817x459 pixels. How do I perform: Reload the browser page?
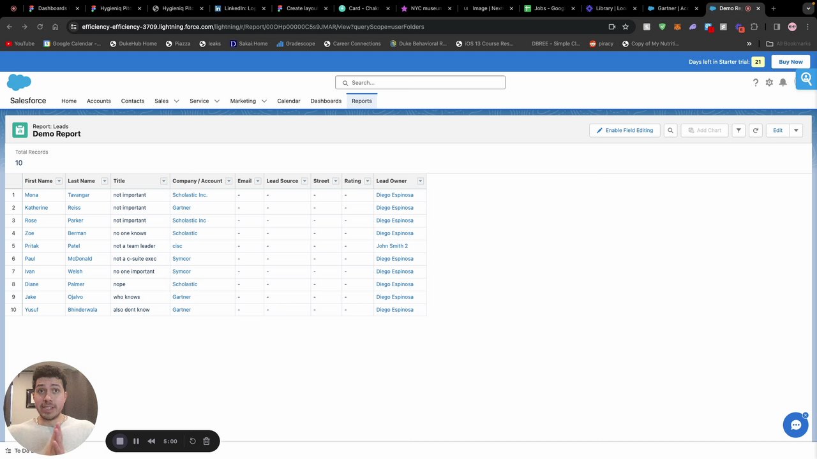click(x=40, y=27)
